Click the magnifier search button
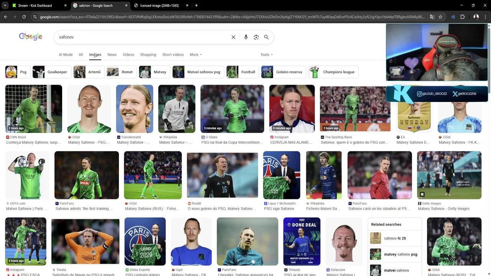 266,37
